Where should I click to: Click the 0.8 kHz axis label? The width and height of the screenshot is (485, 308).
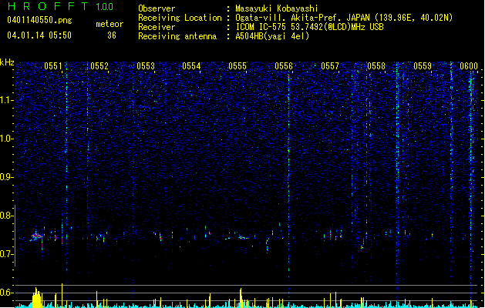[x=7, y=216]
